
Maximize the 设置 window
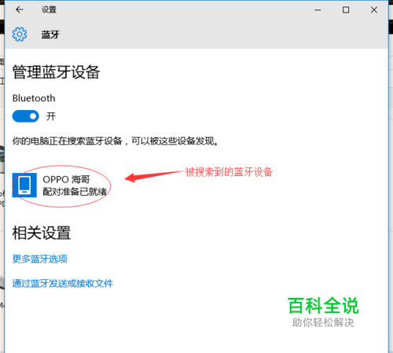tap(346, 10)
